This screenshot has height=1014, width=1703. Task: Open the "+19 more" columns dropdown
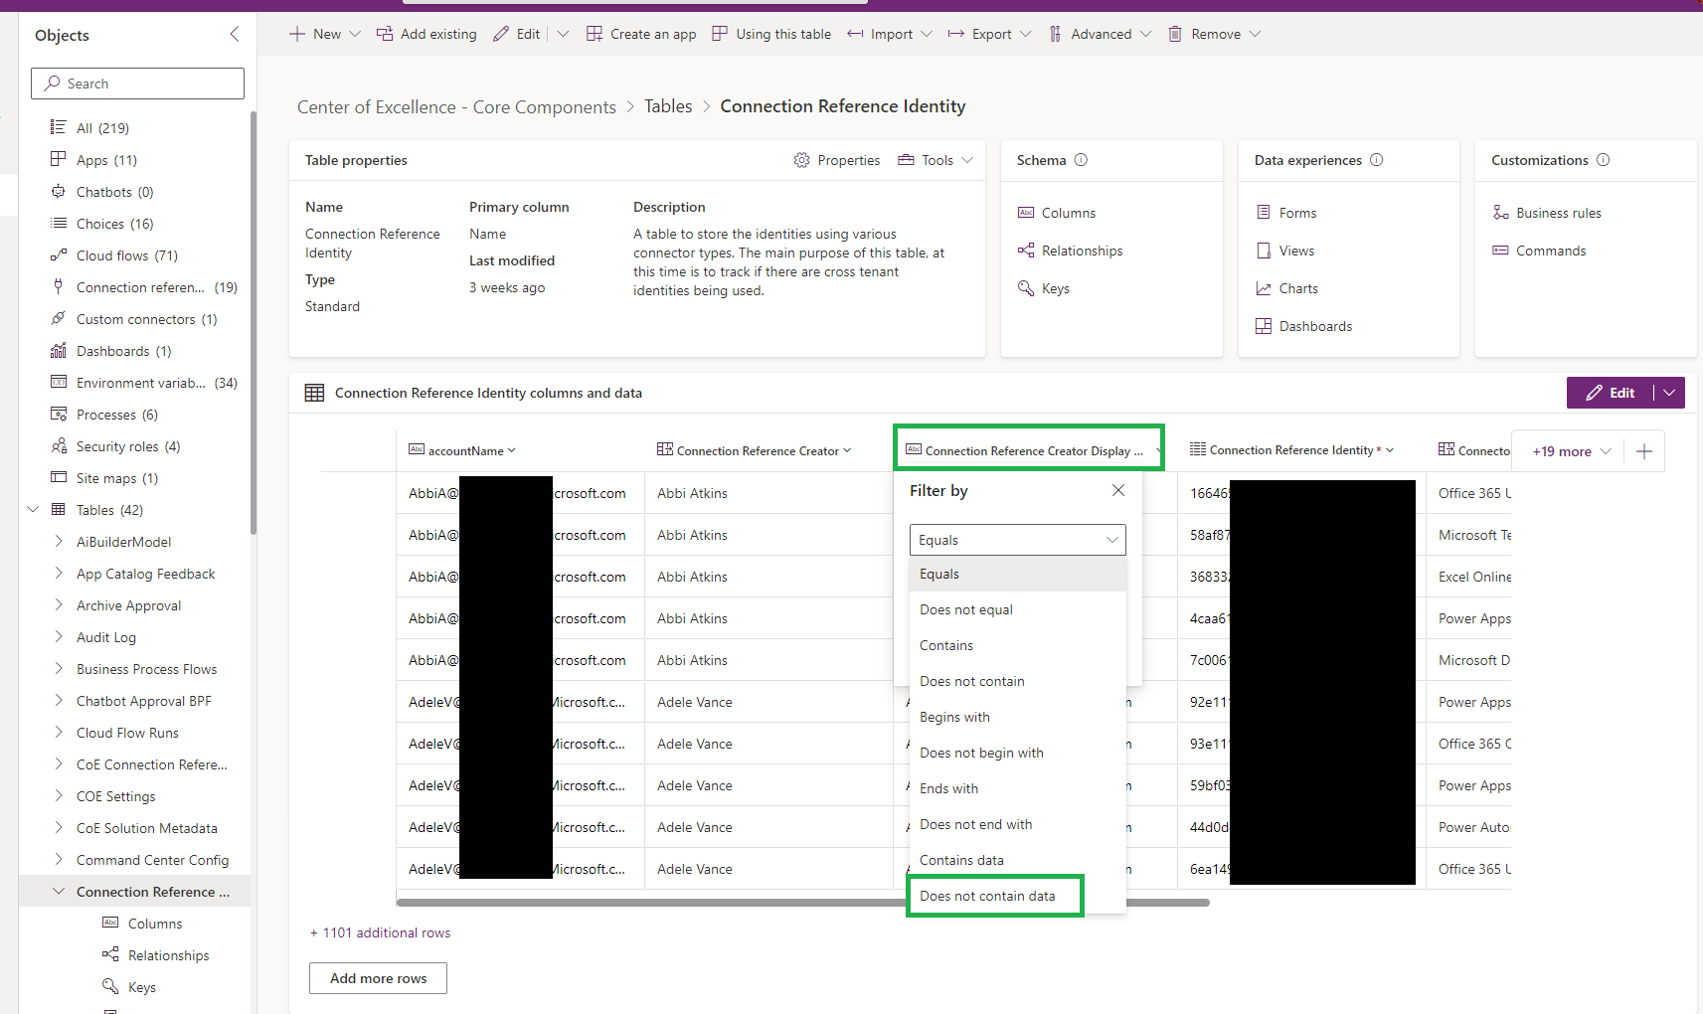click(x=1567, y=450)
